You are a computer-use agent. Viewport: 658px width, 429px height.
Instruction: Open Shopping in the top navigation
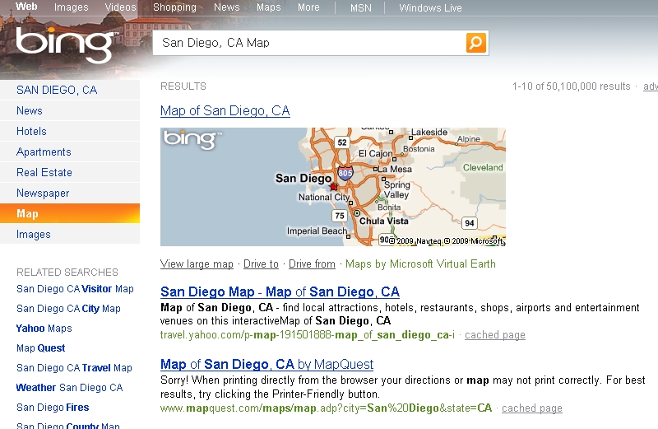[174, 7]
